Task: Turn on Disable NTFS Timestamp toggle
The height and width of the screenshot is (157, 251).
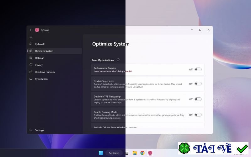Action: [x=198, y=99]
